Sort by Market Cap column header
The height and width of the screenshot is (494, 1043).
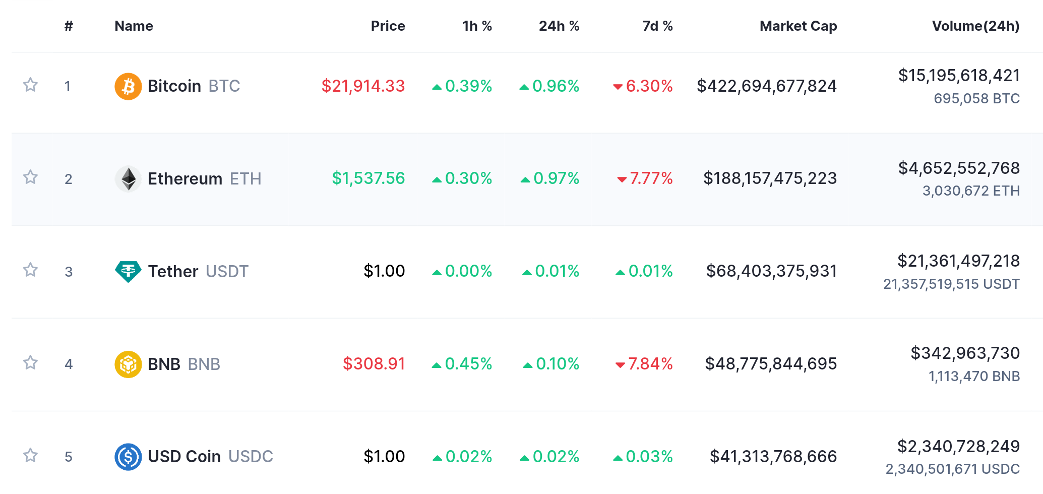click(798, 26)
